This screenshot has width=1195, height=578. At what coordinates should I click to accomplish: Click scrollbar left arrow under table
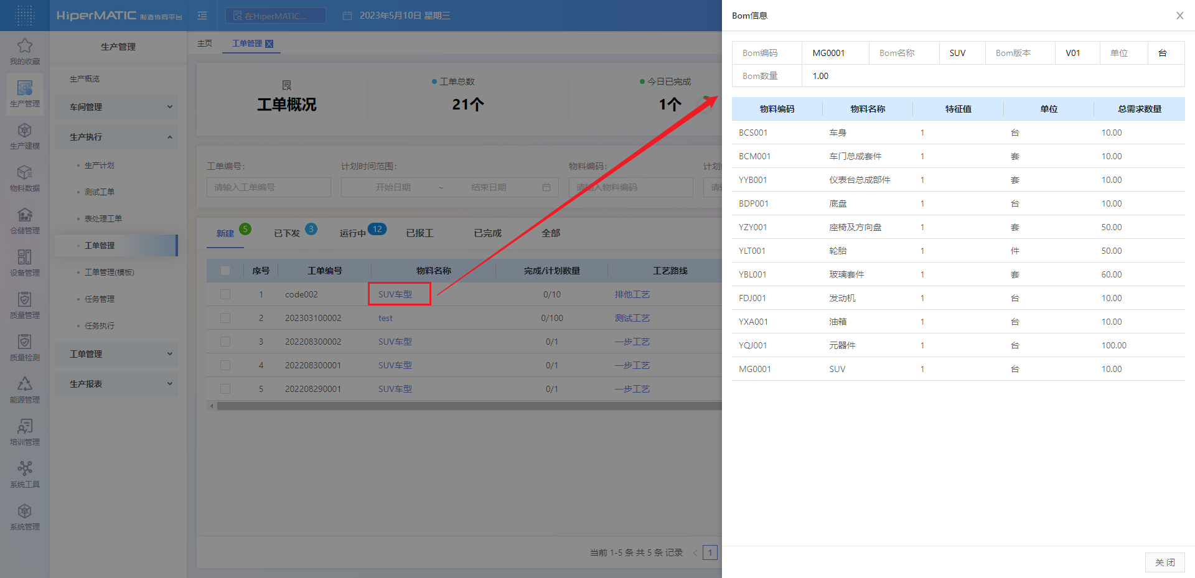pyautogui.click(x=212, y=406)
